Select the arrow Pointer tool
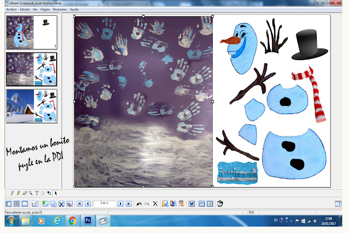Screen dimensions: 349x233 tap(56, 193)
